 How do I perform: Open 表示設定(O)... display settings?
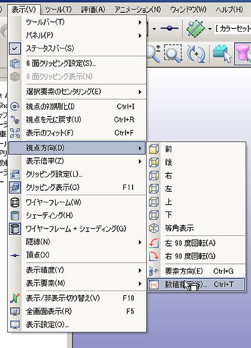(x=77, y=325)
